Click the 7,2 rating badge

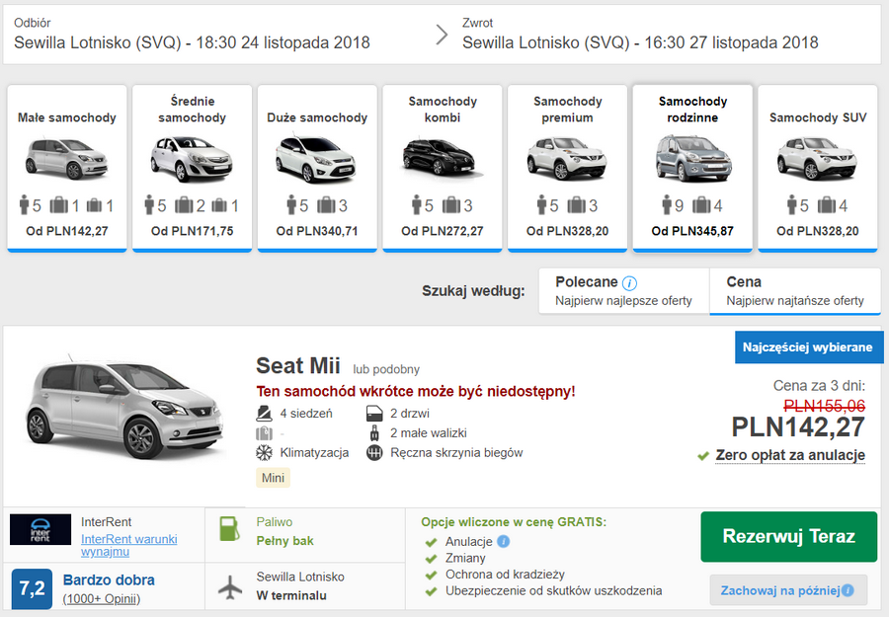(32, 588)
